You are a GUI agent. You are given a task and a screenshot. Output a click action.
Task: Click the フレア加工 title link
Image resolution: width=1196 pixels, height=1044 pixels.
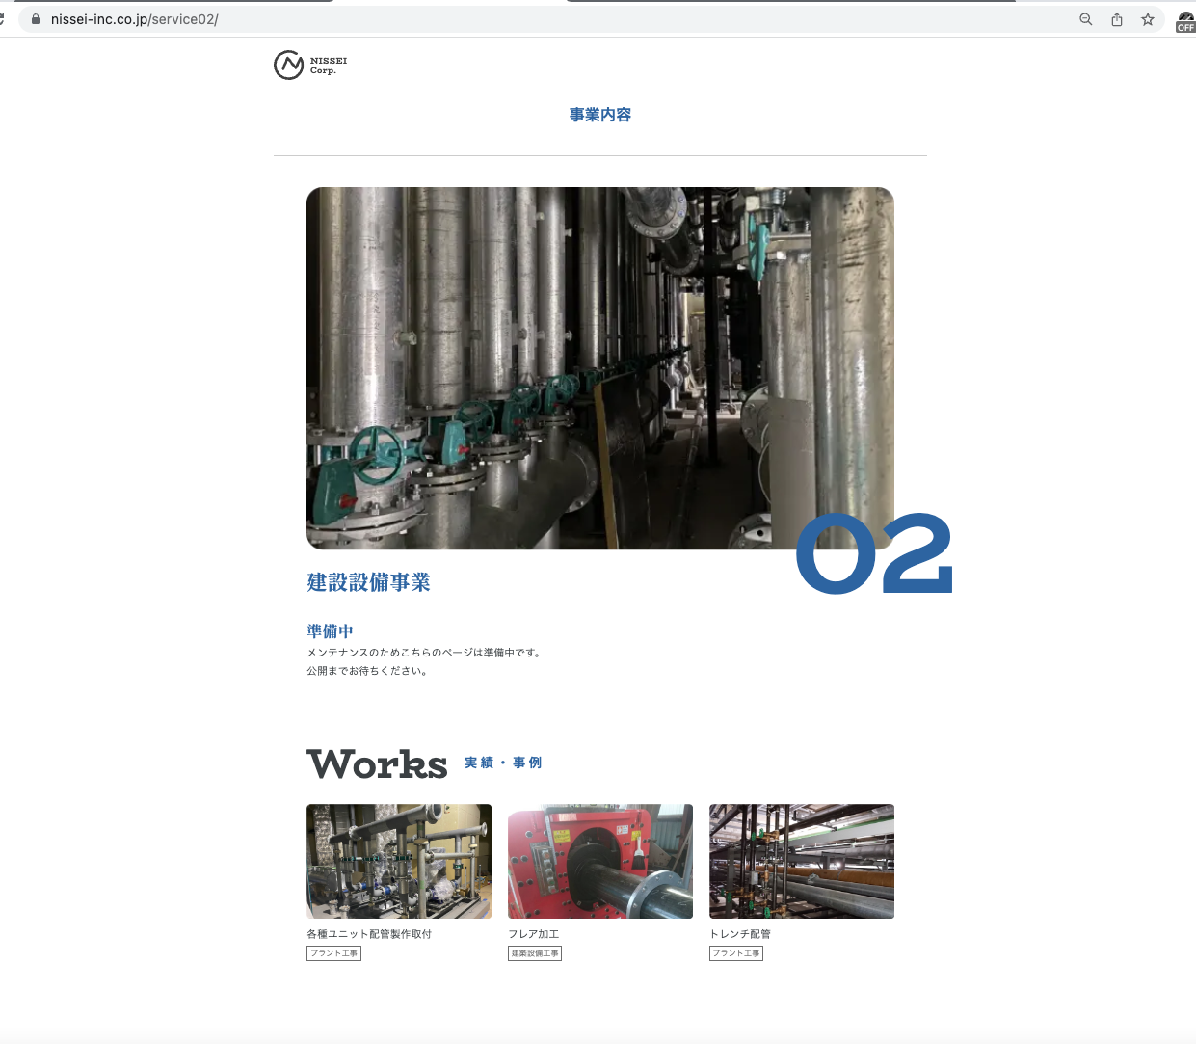[x=534, y=934]
